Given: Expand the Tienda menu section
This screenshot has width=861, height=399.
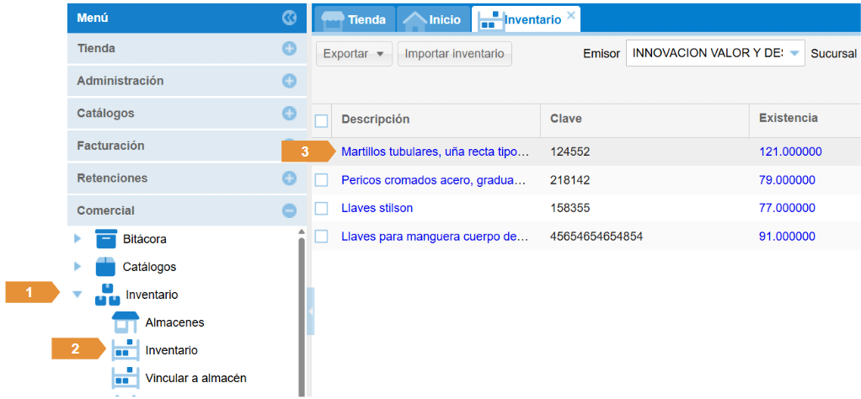Looking at the screenshot, I should pyautogui.click(x=289, y=48).
